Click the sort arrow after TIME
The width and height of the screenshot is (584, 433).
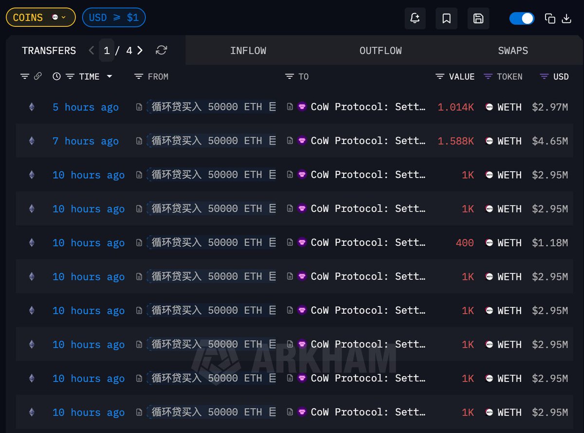tap(109, 76)
